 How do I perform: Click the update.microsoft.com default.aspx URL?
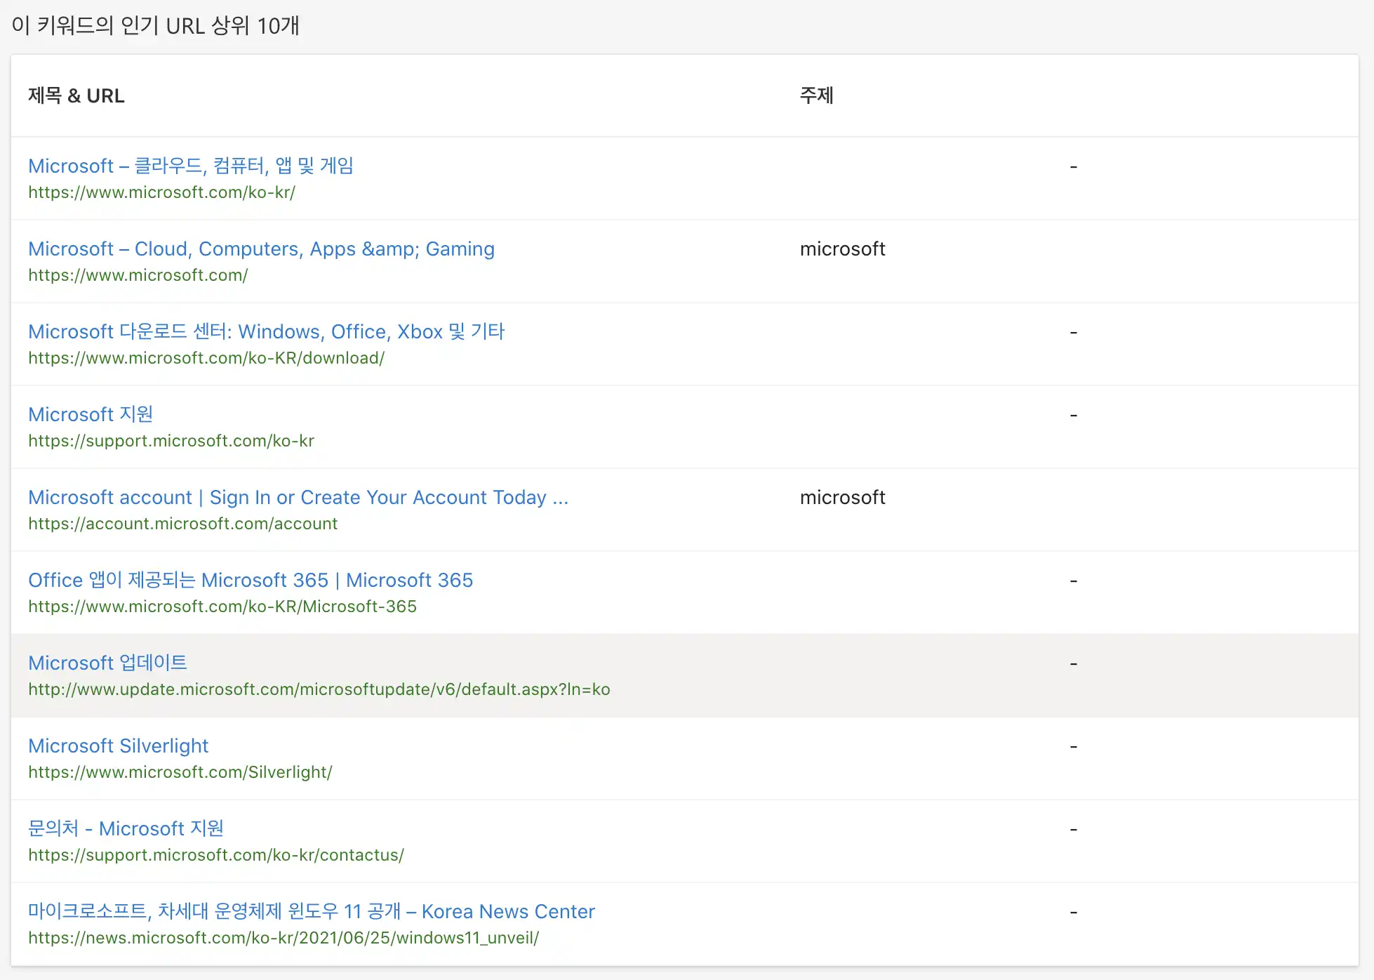pos(319,689)
